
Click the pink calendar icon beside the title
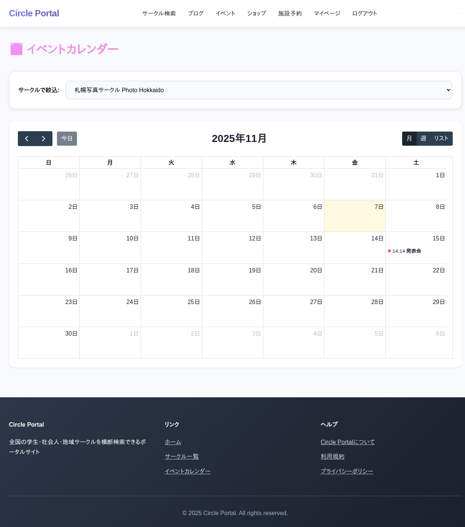[x=16, y=49]
